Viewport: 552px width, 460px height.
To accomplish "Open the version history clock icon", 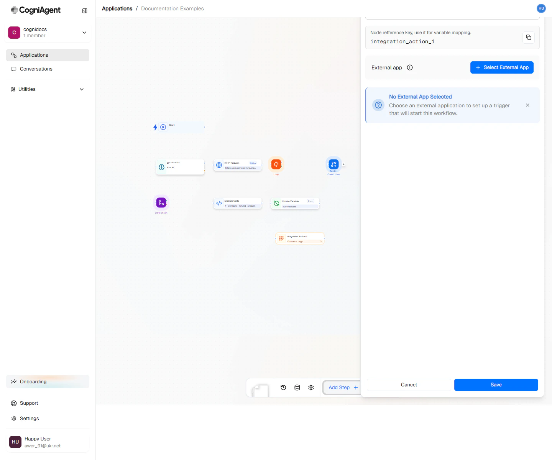I will [x=283, y=388].
